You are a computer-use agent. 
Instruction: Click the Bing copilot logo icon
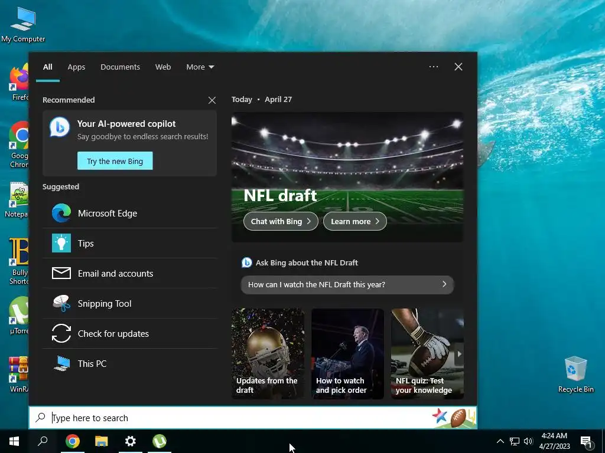click(x=60, y=127)
